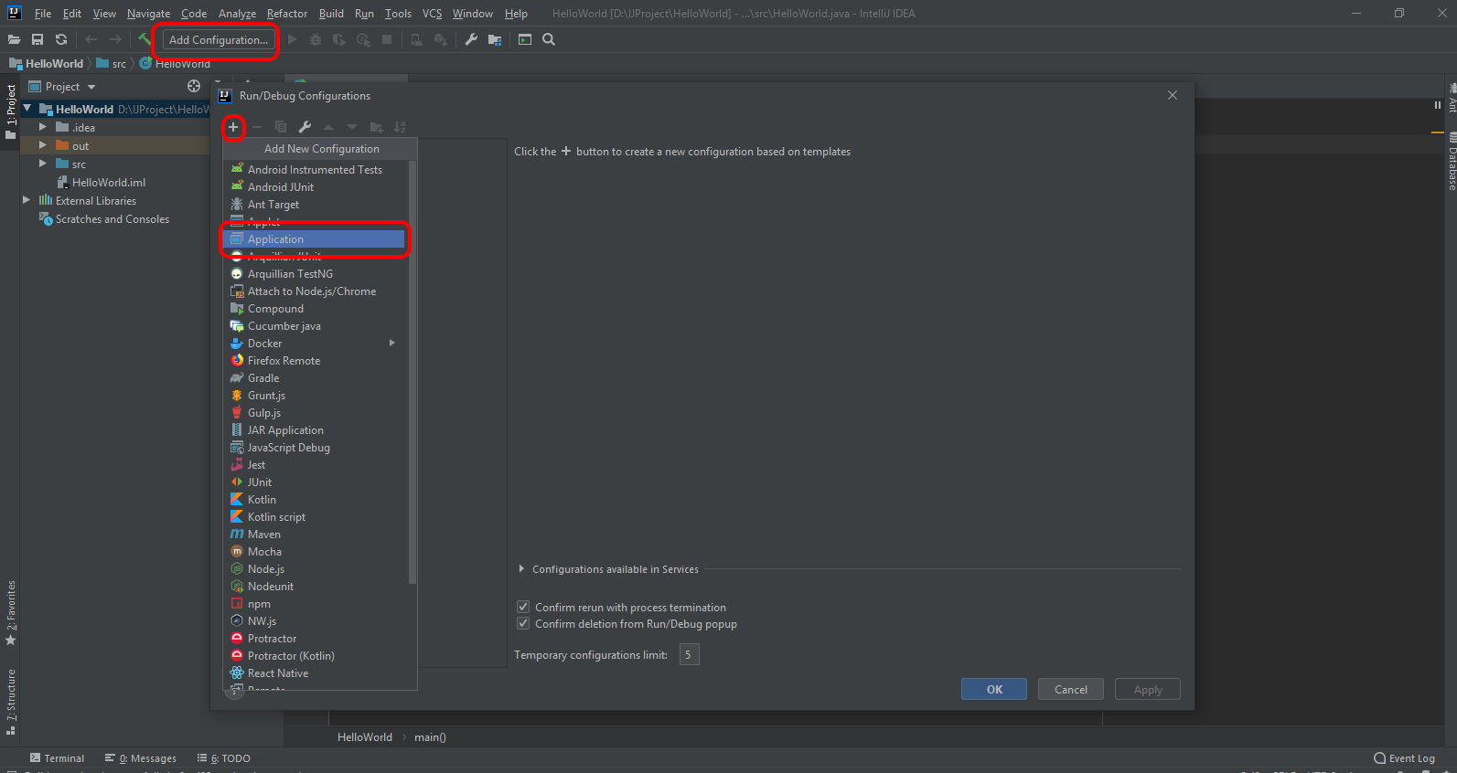The width and height of the screenshot is (1457, 773).
Task: Click the Move Up arrow icon in dialog
Action: click(x=328, y=127)
